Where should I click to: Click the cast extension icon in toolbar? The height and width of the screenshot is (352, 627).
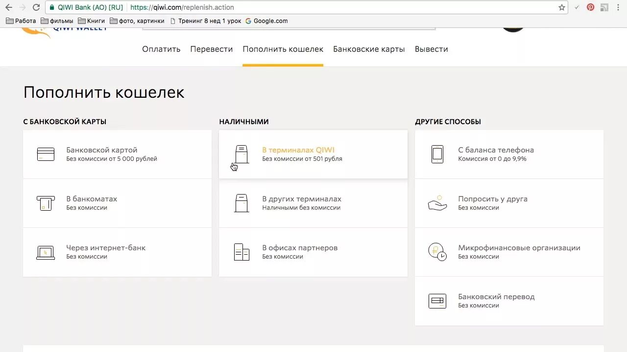tap(604, 7)
